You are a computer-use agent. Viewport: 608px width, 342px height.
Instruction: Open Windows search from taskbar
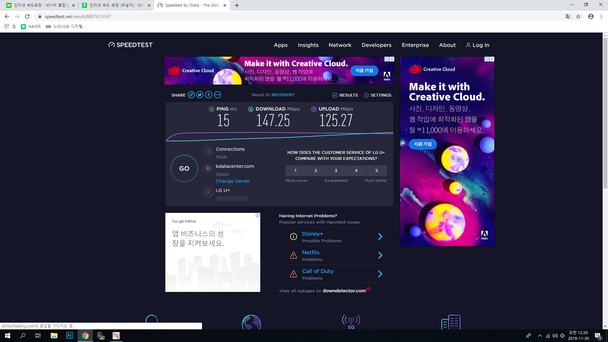click(x=23, y=336)
